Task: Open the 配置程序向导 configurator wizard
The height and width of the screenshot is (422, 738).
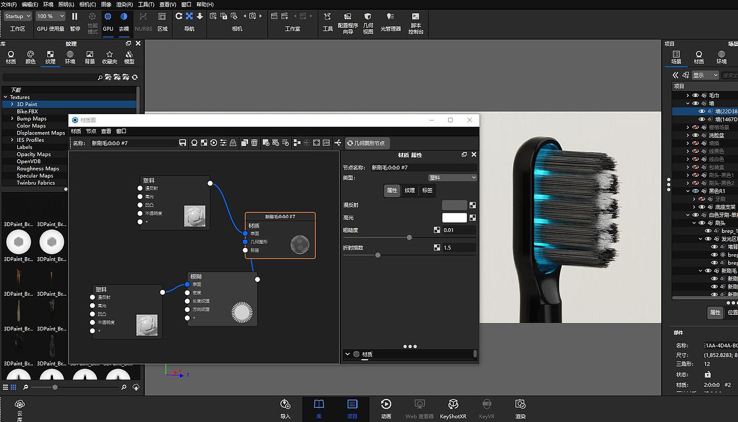Action: 348,23
